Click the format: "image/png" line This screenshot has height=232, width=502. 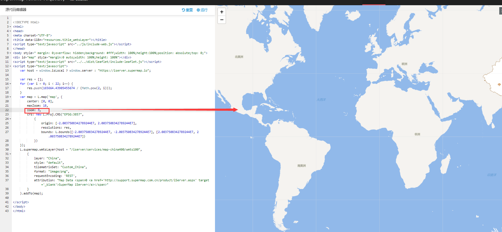coord(52,171)
